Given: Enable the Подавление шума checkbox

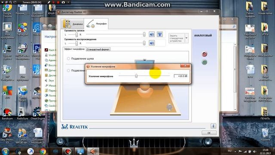Looking at the screenshot, I should point(68,59).
